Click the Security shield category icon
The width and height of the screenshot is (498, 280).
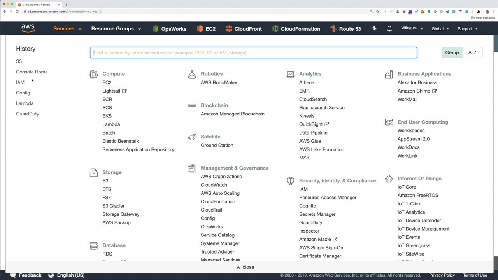(290, 181)
